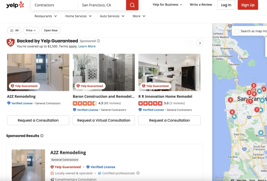
Task: Click '(3 reviews)' text for R R Innovation
Action: 177,103
